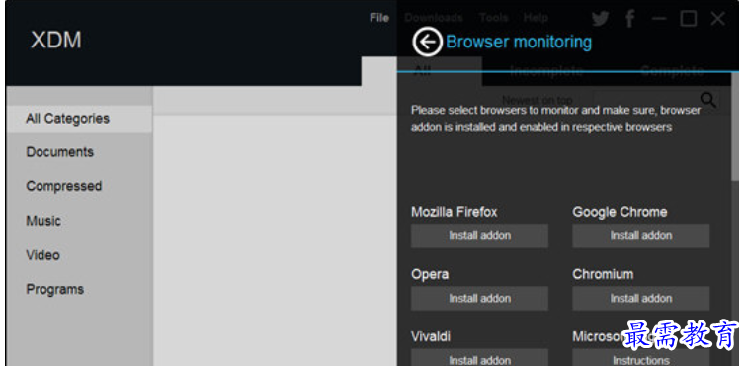Open the Newest on top sort dropdown
Screen dimensions: 745x366
point(538,100)
